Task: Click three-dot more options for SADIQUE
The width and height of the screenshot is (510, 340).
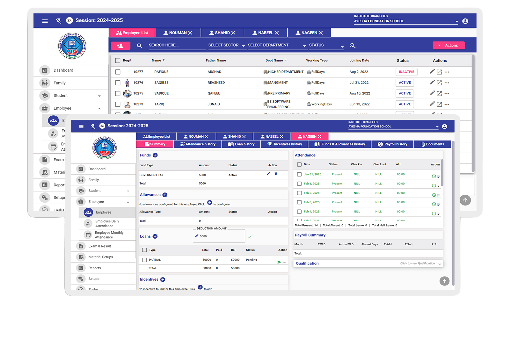Action: pos(447,94)
